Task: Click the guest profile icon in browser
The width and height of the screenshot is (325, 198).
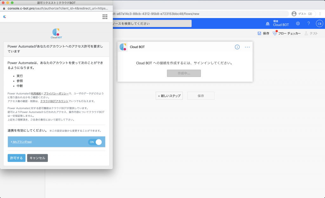Action: (x=294, y=14)
